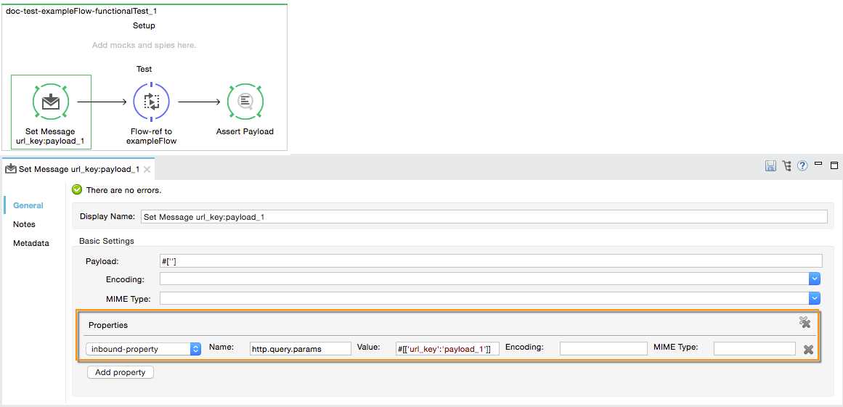Switch to the Notes tab
Image resolution: width=843 pixels, height=407 pixels.
24,224
